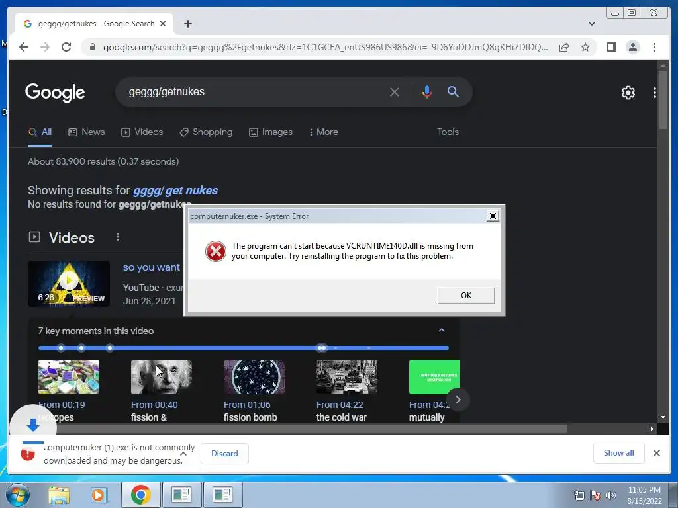
Task: Switch to the Shopping tab
Action: 206,132
